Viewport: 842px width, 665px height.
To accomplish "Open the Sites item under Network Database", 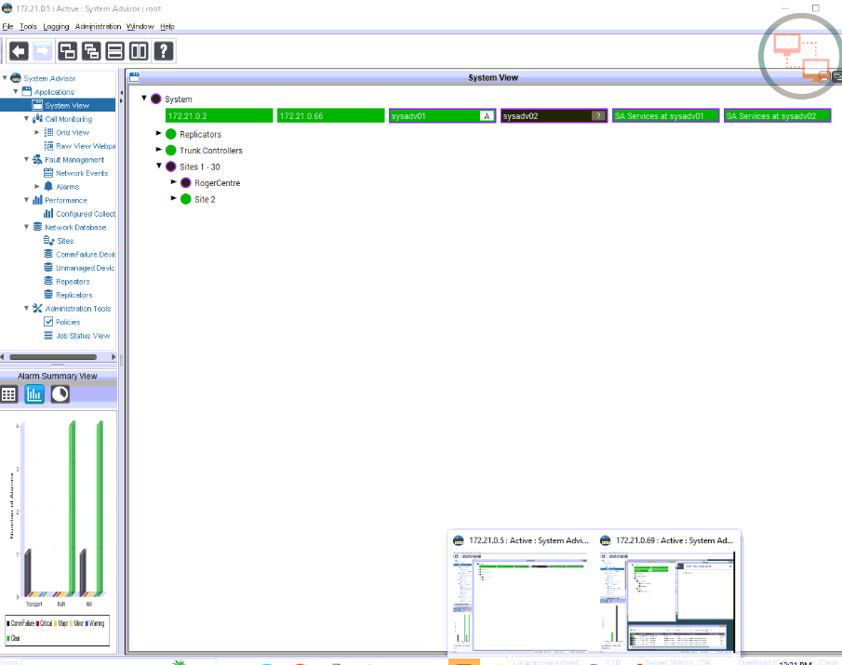I will 65,241.
